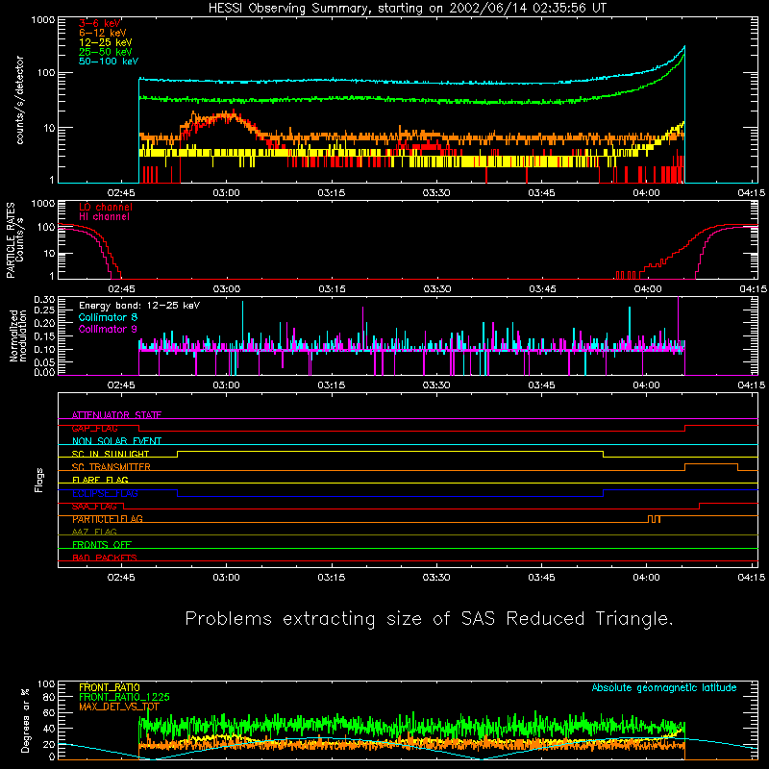Screen dimensions: 769x769
Task: Click the 'ECLIPSE_FLAG' flag label
Action: [x=105, y=493]
